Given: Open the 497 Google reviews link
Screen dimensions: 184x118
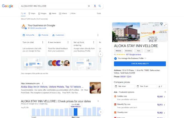Looking at the screenshot, I should point(133,55).
